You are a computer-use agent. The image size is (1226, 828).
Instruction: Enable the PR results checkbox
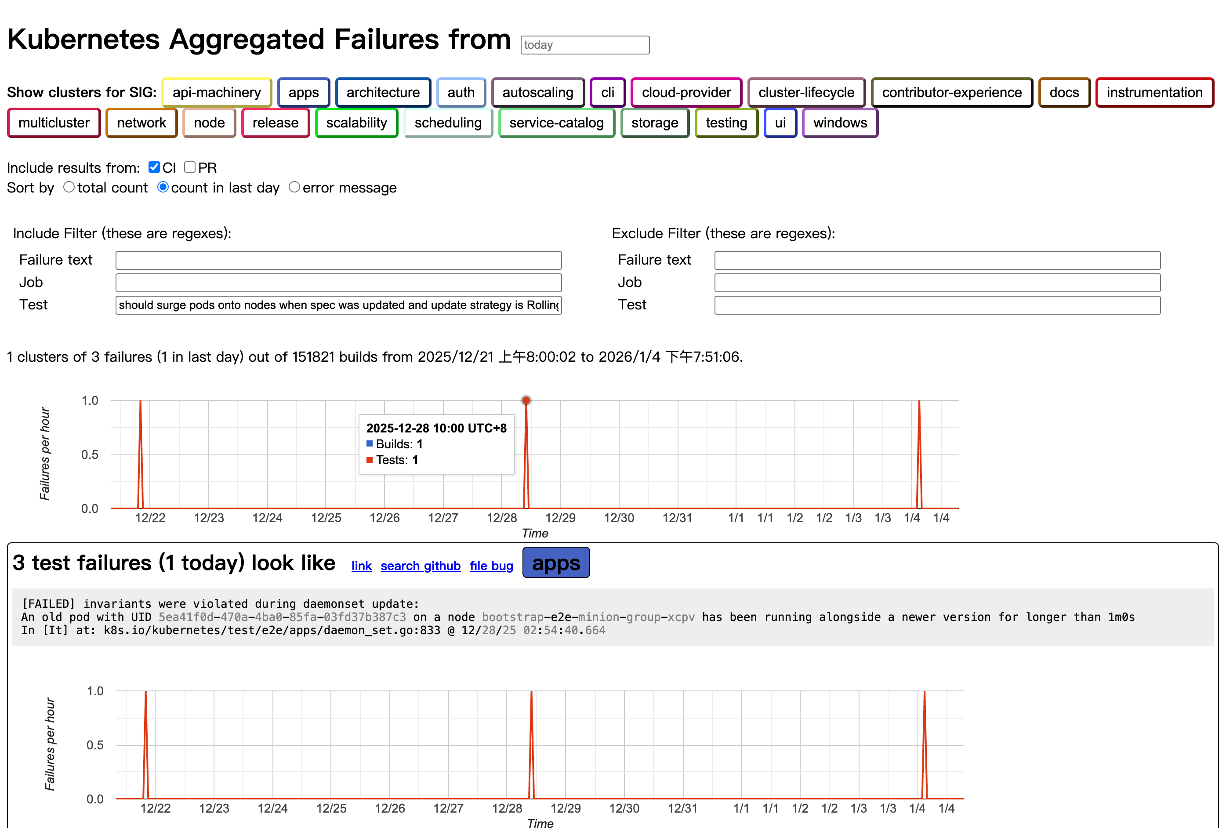click(x=190, y=167)
